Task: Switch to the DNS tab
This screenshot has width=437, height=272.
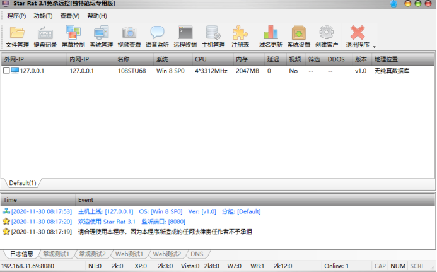Action: (x=197, y=254)
